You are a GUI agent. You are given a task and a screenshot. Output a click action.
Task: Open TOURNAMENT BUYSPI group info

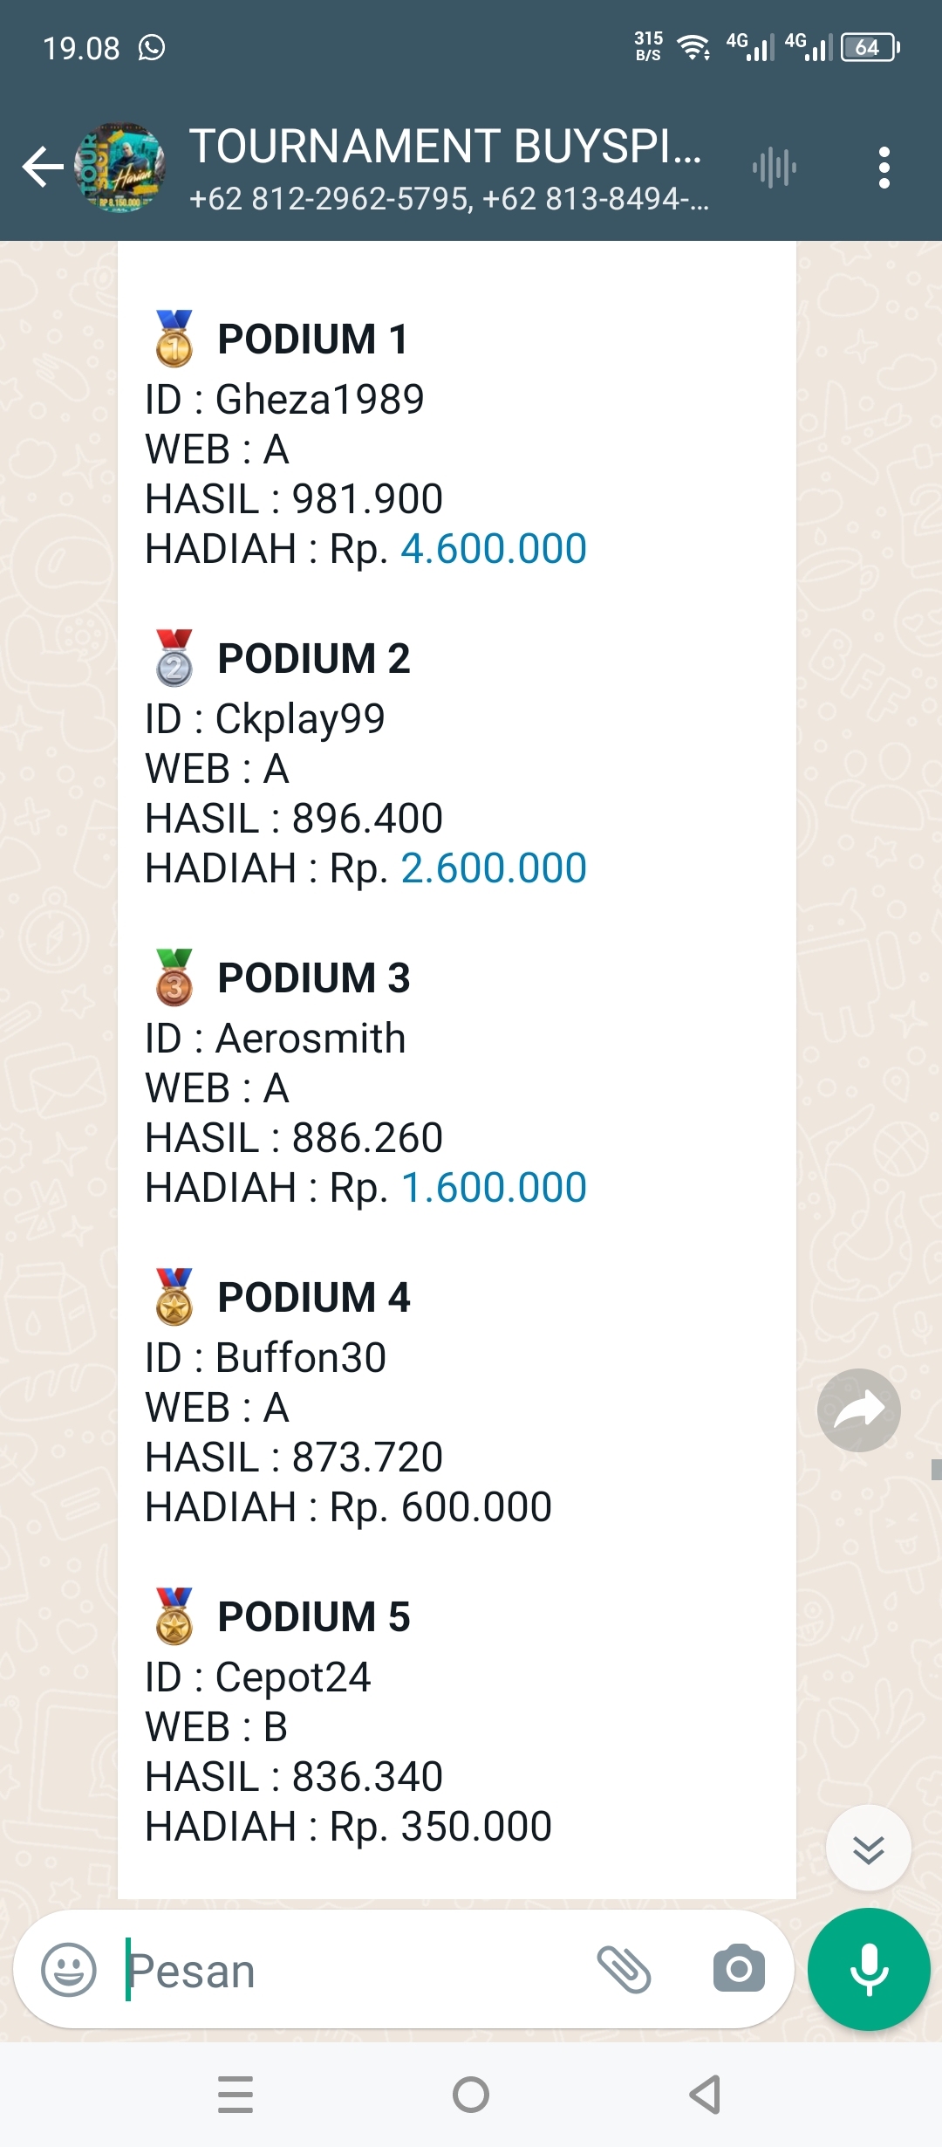(445, 147)
